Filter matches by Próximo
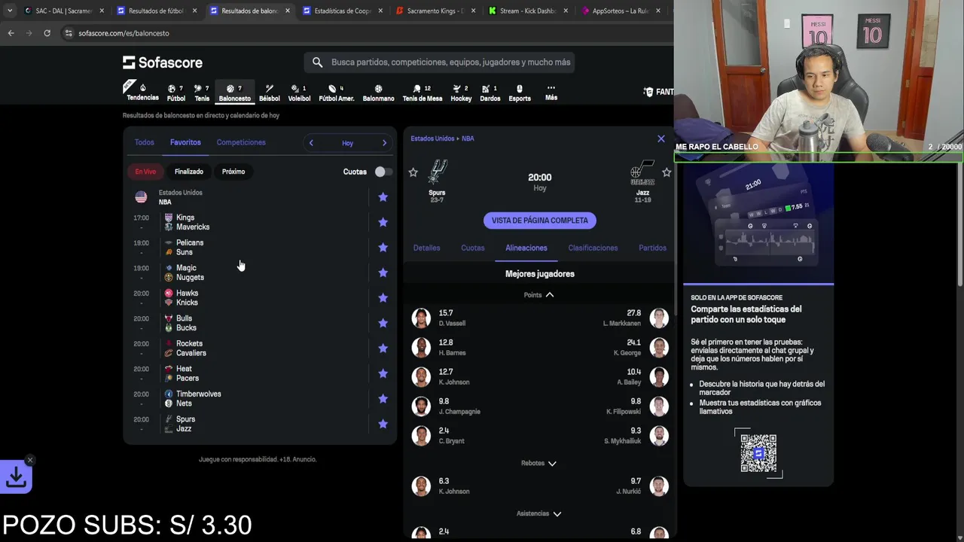This screenshot has width=964, height=542. pyautogui.click(x=233, y=172)
